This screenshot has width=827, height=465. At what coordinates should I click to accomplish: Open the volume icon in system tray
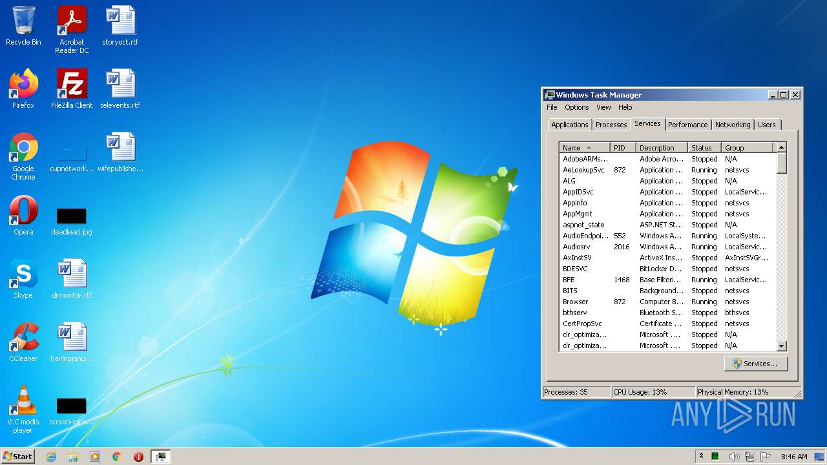tap(734, 457)
